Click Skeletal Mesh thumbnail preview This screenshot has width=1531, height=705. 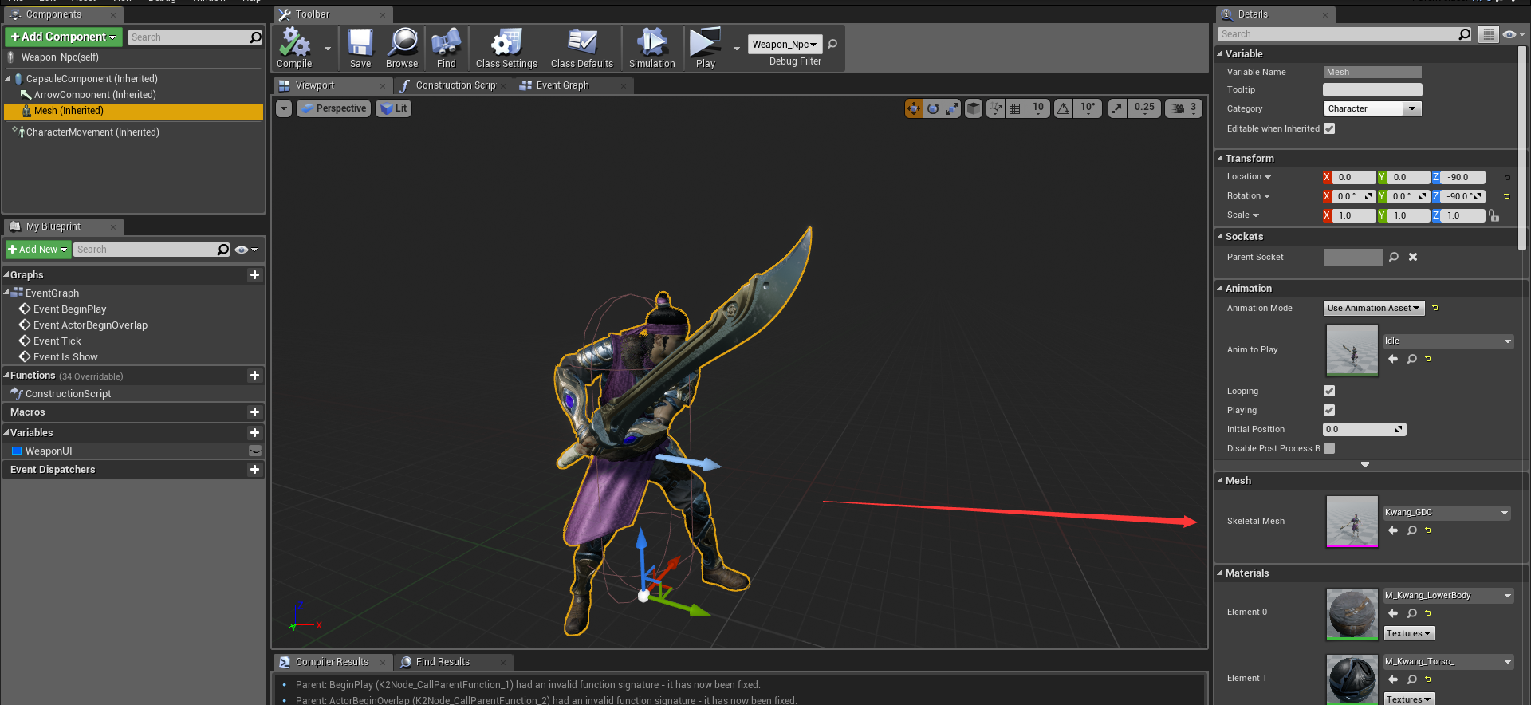1352,522
